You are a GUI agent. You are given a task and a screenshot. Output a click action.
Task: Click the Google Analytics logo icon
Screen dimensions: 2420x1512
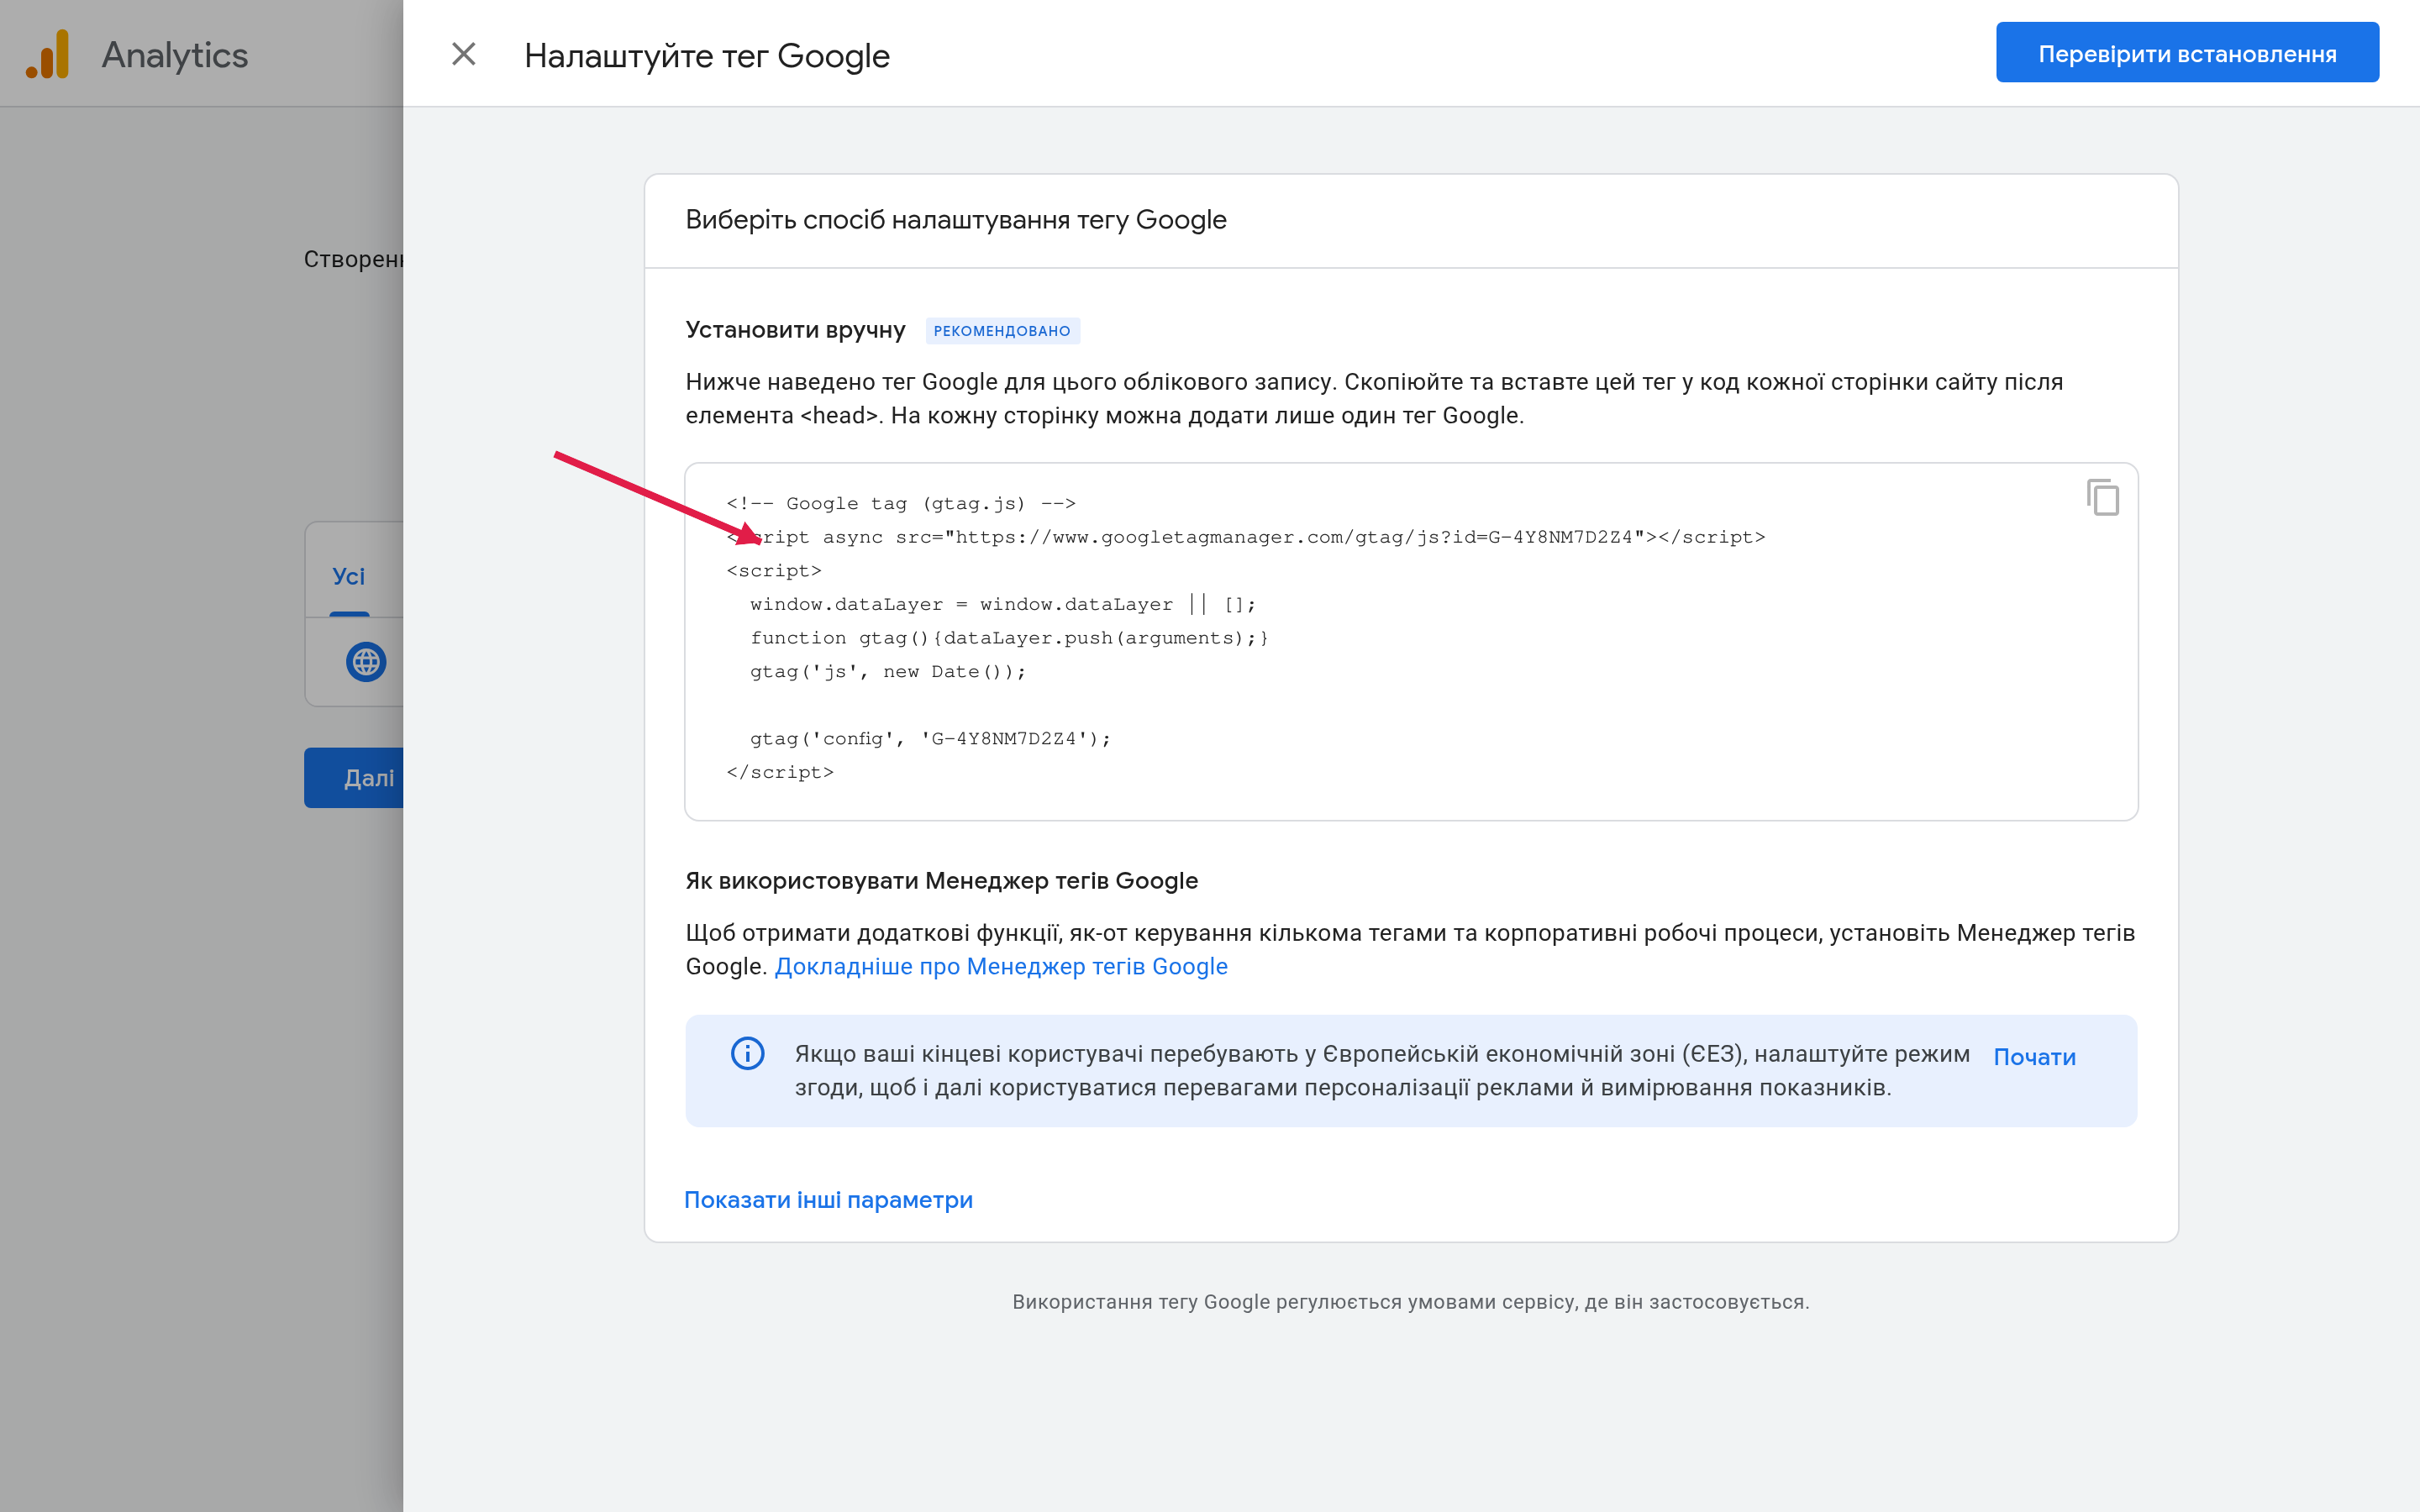(x=48, y=54)
